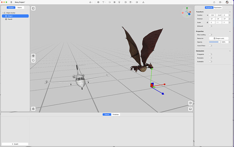Click the add Event button

pyautogui.click(x=15, y=144)
